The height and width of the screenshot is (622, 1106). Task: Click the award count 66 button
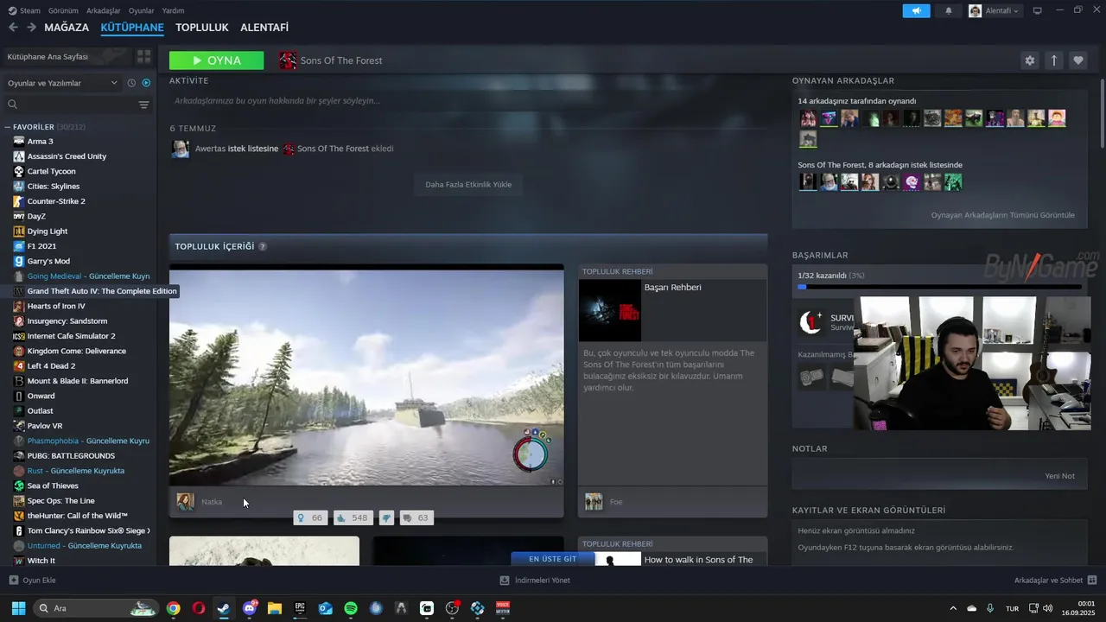(x=310, y=517)
